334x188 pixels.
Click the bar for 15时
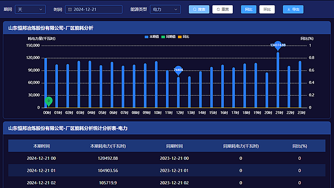pos(211,87)
